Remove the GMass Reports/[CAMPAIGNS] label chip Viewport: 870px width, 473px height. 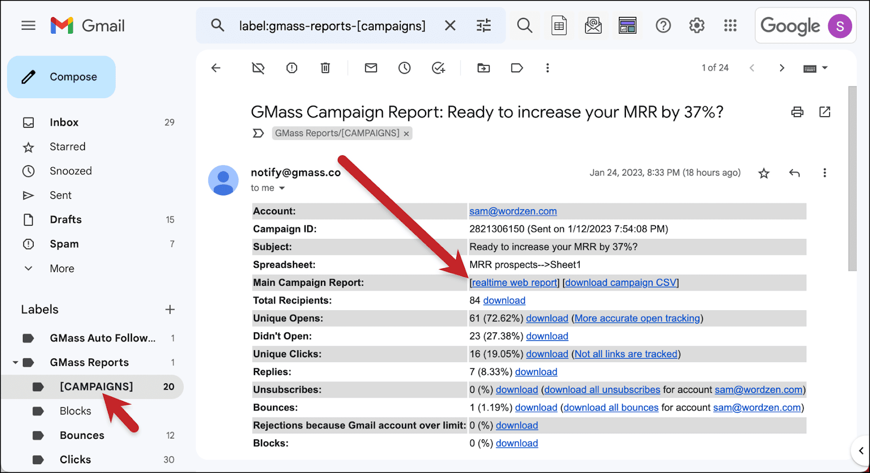coord(406,134)
